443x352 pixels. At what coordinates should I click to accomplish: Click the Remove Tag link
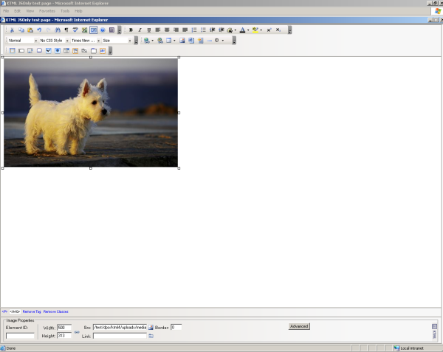coord(32,311)
